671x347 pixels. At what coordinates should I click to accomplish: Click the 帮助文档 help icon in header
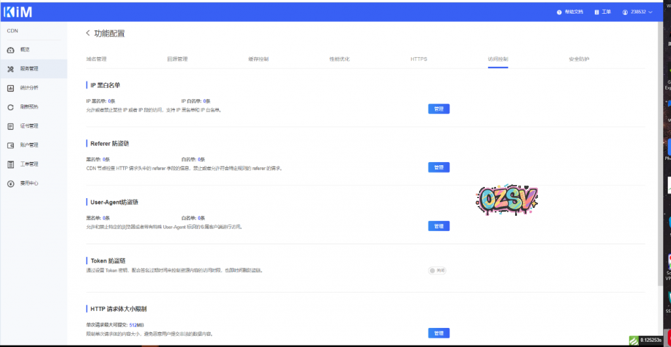559,12
